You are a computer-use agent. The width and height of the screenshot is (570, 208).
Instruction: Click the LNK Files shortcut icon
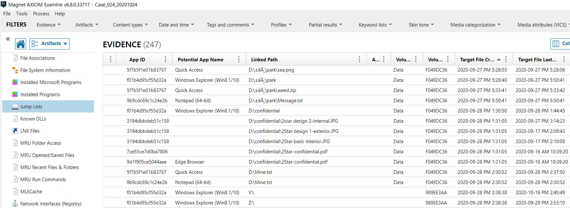point(15,131)
